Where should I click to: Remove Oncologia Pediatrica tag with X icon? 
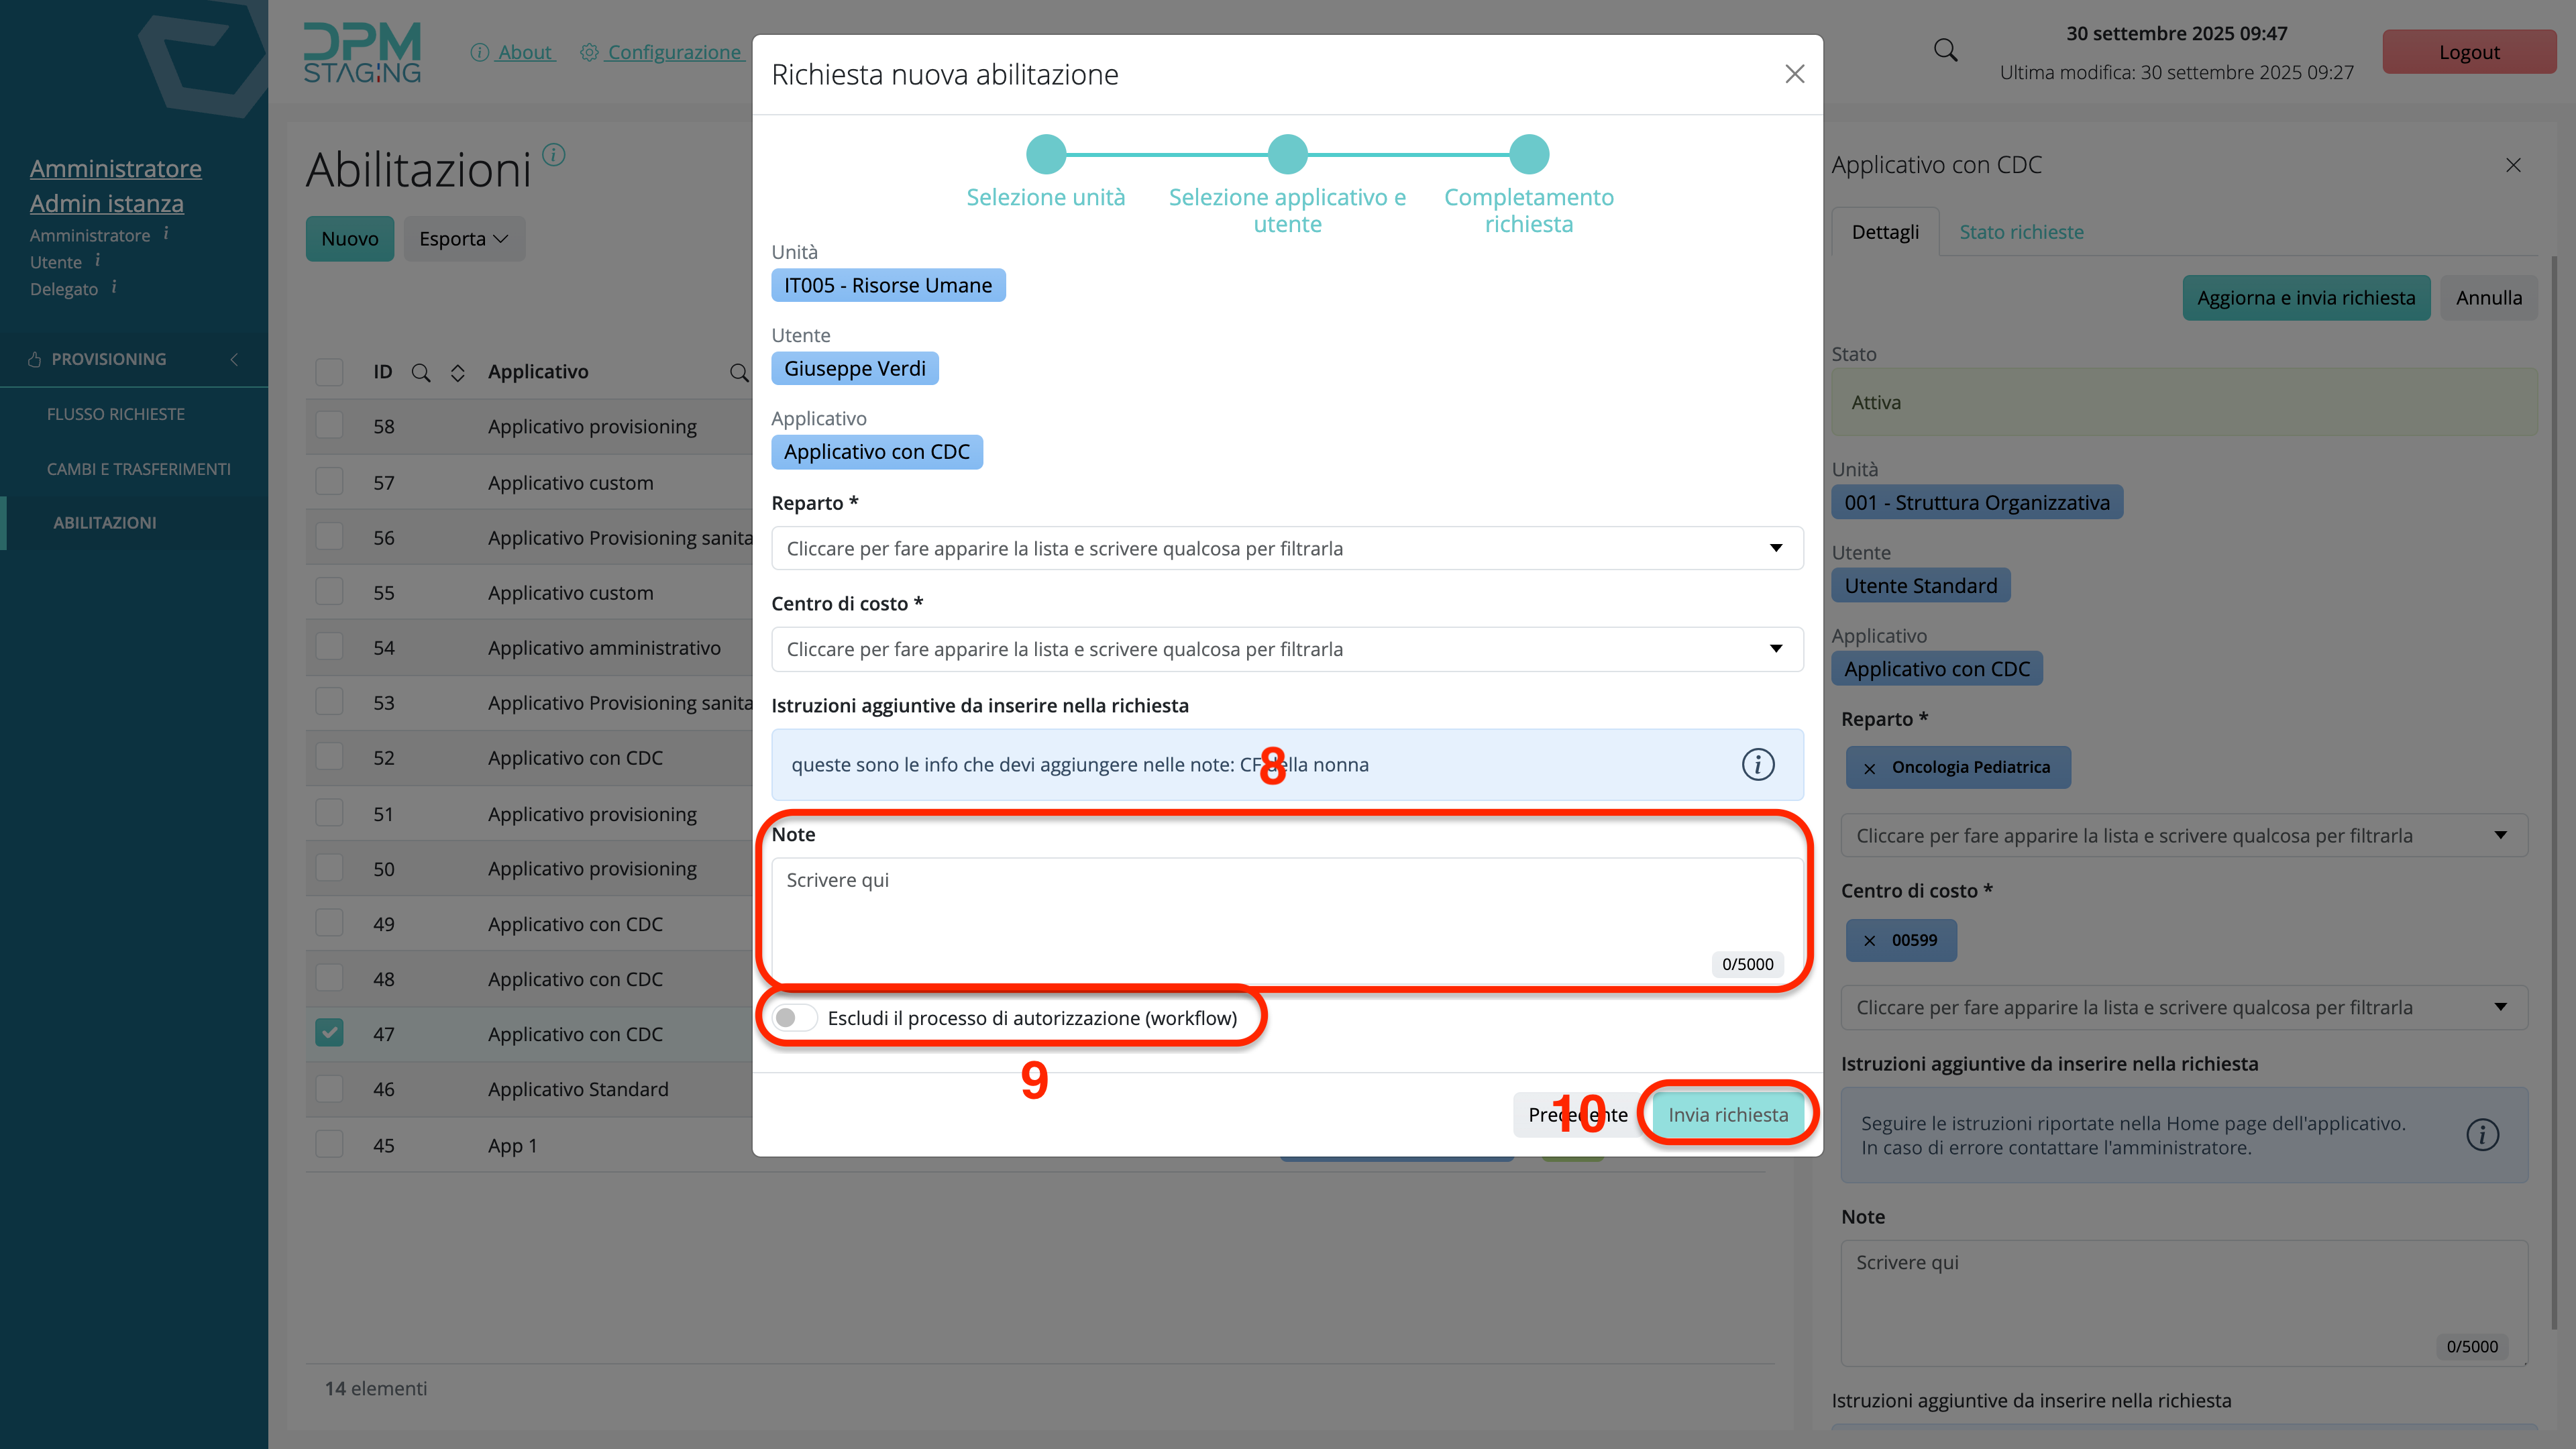[1869, 768]
